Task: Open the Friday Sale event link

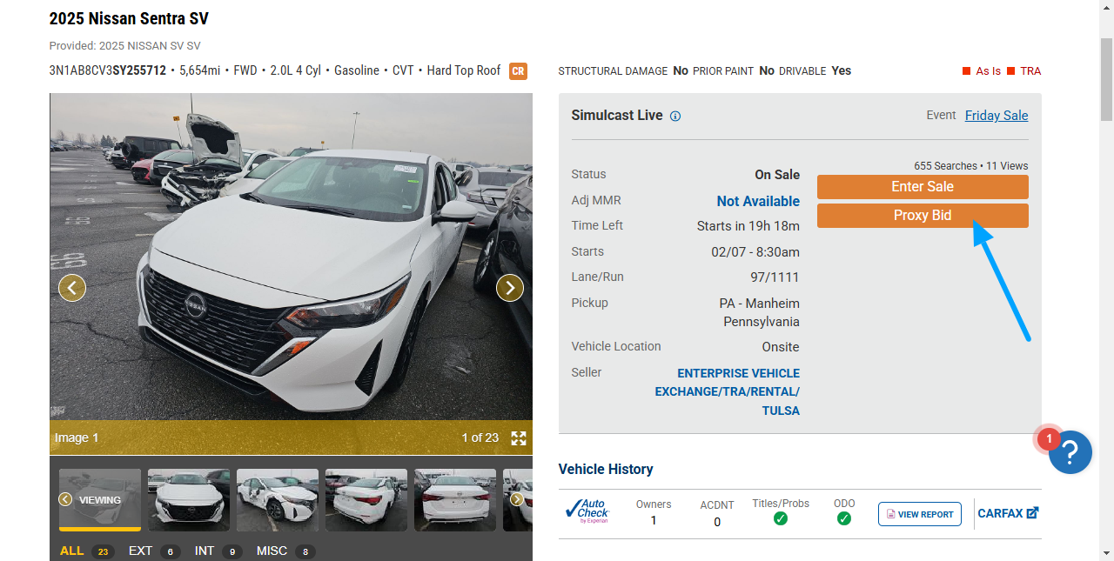Action: click(996, 116)
